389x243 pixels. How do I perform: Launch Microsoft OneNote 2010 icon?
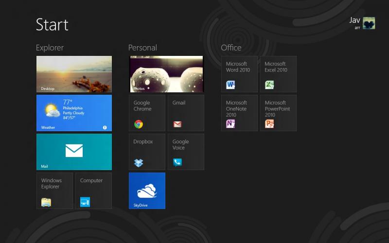coord(230,123)
